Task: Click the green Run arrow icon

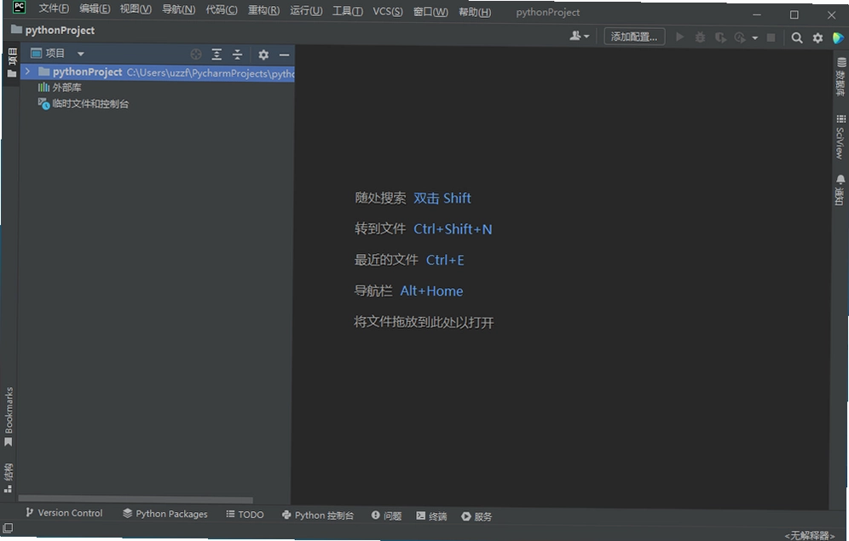Action: click(680, 37)
